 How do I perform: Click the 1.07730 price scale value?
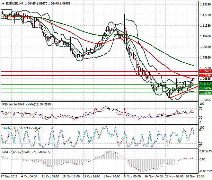click(x=205, y=68)
